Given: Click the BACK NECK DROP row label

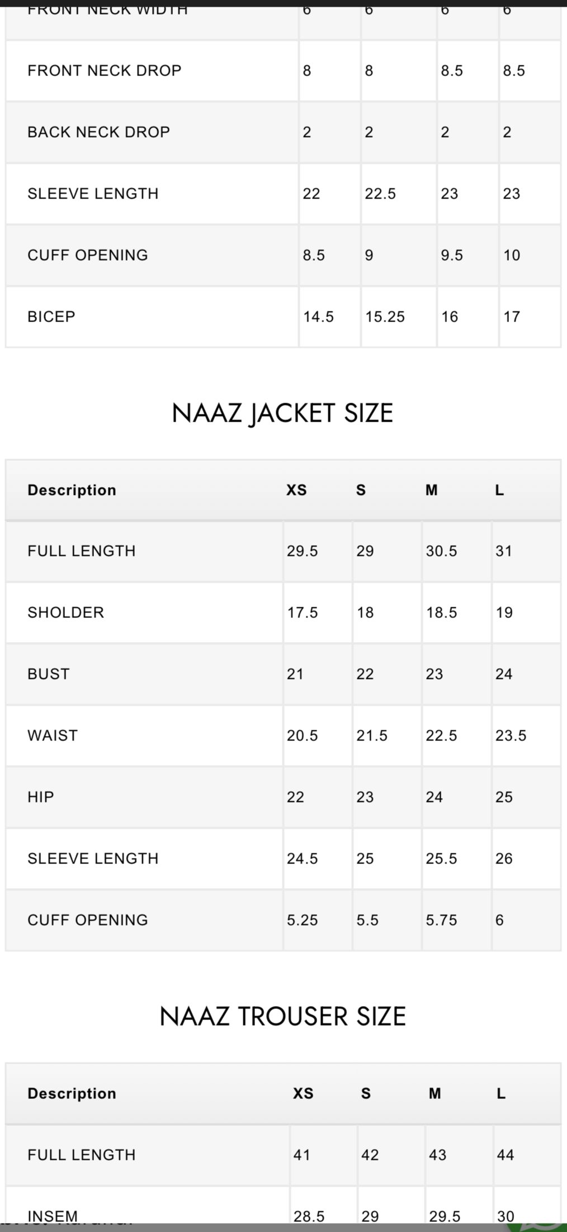Looking at the screenshot, I should click(x=98, y=132).
